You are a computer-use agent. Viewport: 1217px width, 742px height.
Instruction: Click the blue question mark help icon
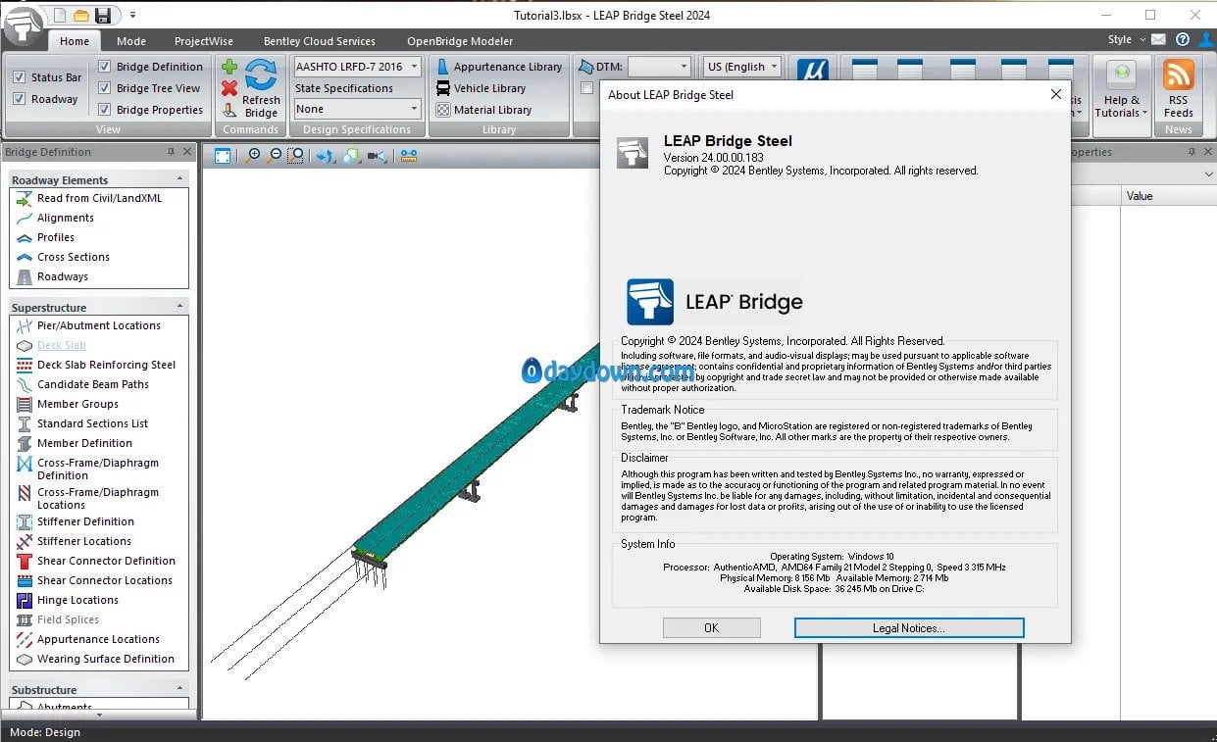tap(1183, 40)
